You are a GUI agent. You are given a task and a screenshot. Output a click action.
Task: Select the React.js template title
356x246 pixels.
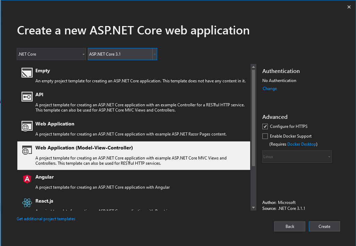pyautogui.click(x=44, y=201)
